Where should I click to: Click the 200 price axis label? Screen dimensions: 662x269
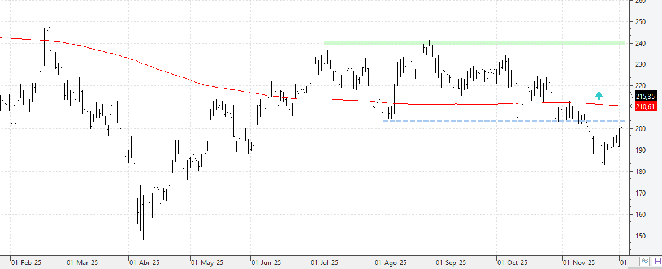(640, 129)
